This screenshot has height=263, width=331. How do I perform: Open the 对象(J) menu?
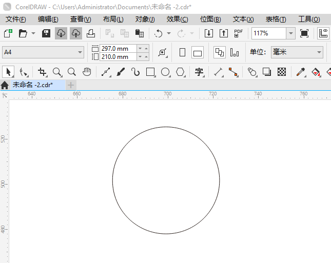[145, 19]
